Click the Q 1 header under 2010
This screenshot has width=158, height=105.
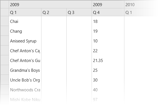click(141, 13)
